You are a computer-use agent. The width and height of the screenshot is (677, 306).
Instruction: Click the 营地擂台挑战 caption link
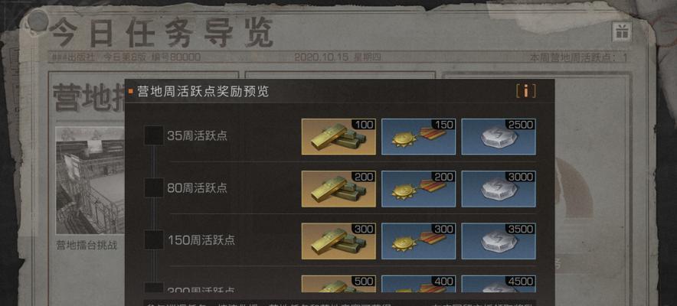tap(87, 246)
